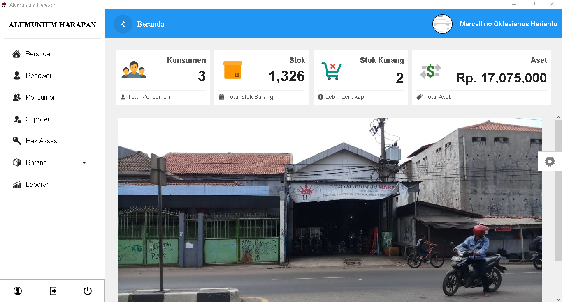The image size is (562, 302).
Task: Select Supplier from the sidebar
Action: pyautogui.click(x=37, y=119)
